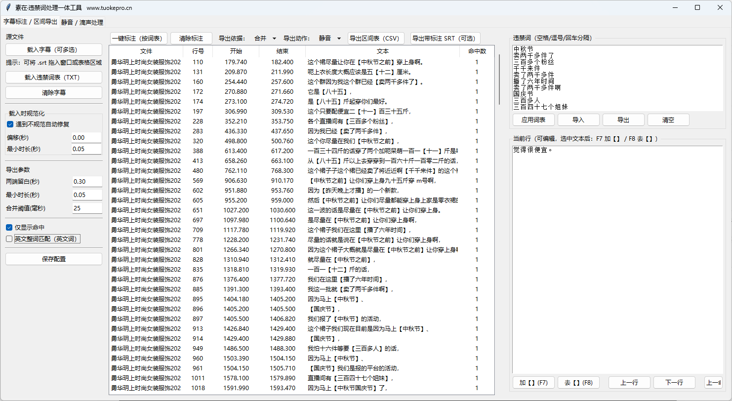Viewport: 732px width, 401px height.
Task: Select row with 行号 480
Action: pos(302,171)
